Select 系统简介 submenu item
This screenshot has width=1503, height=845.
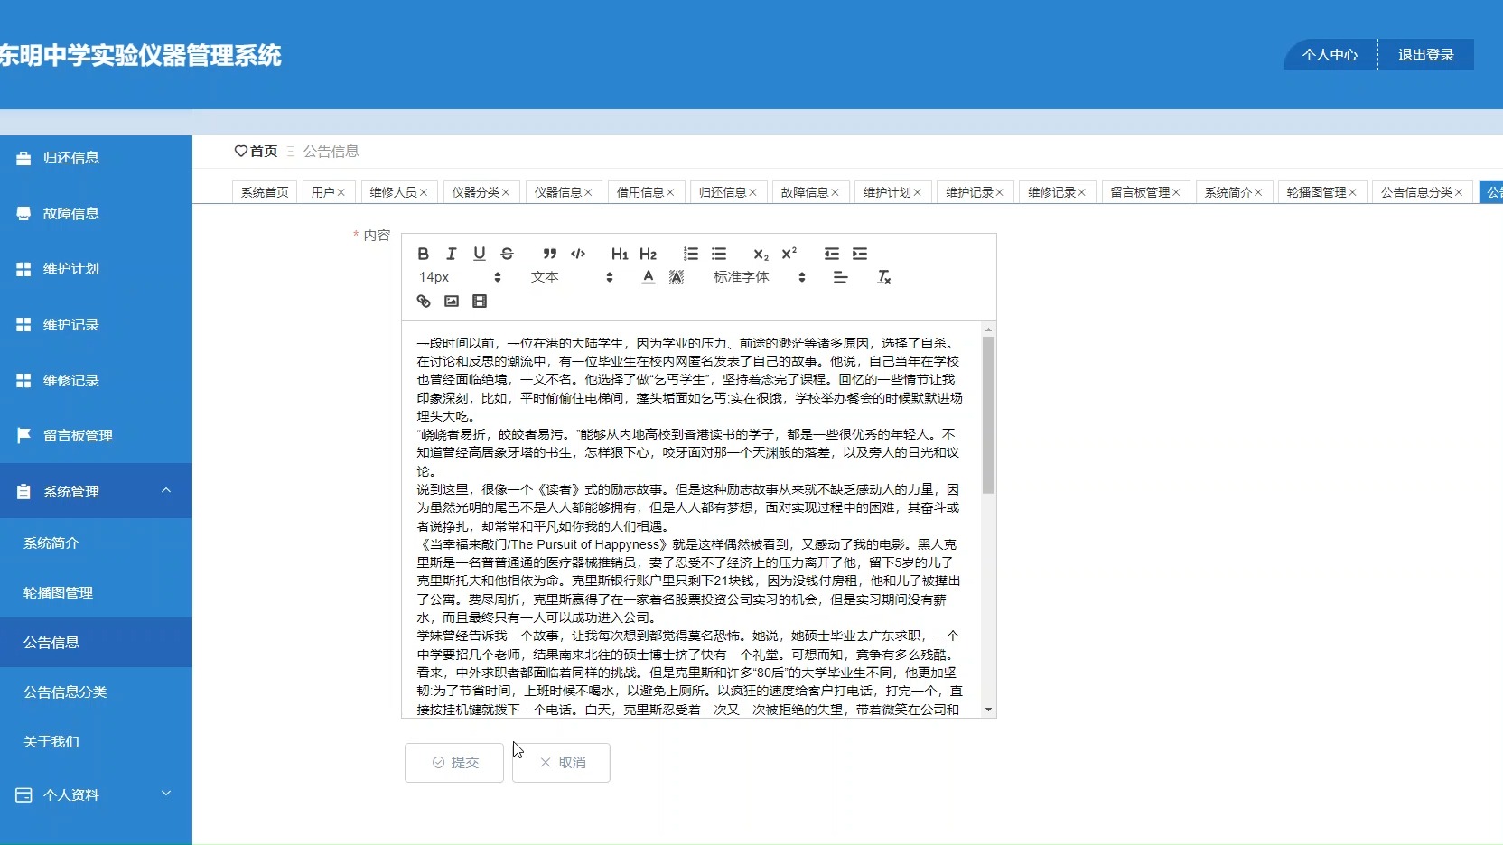click(96, 543)
